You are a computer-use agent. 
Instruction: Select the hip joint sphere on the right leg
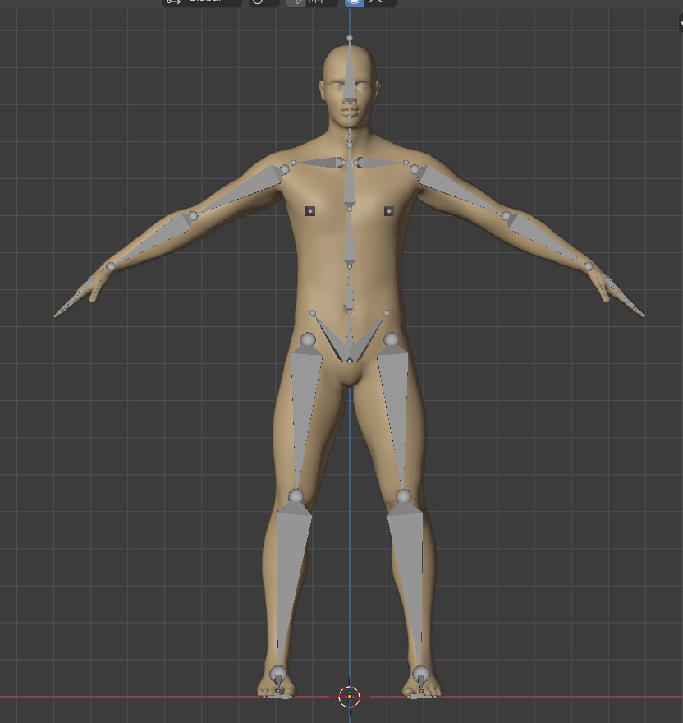[x=392, y=340]
